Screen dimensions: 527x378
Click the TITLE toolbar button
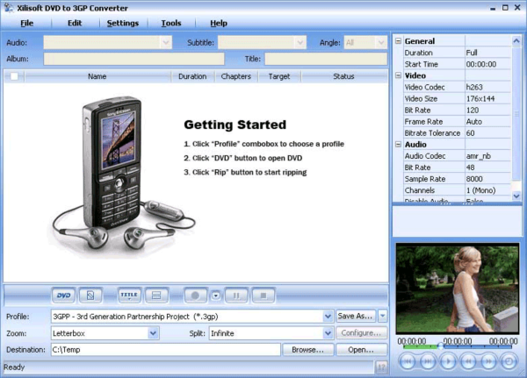tap(129, 296)
